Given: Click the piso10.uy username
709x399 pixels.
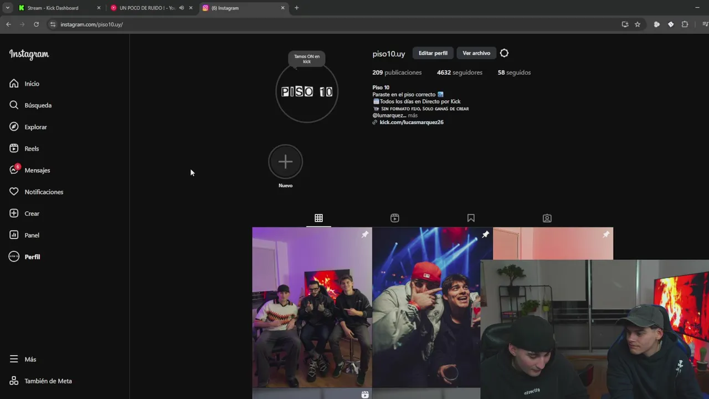Looking at the screenshot, I should click(389, 54).
